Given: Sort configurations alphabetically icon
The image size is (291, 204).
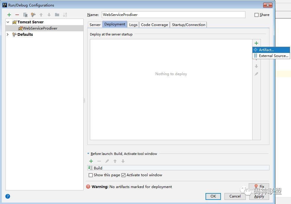Looking at the screenshot, I should pyautogui.click(x=65, y=15).
